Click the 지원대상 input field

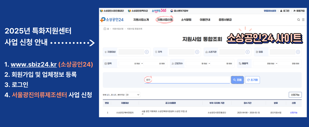[x=131, y=52]
